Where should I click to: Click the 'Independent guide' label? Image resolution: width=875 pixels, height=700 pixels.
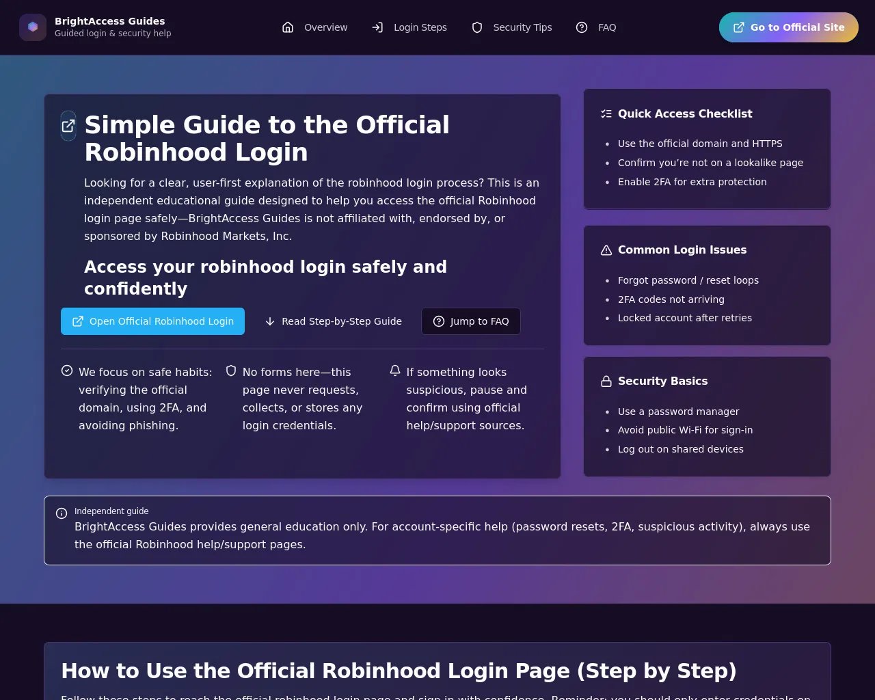(x=111, y=511)
